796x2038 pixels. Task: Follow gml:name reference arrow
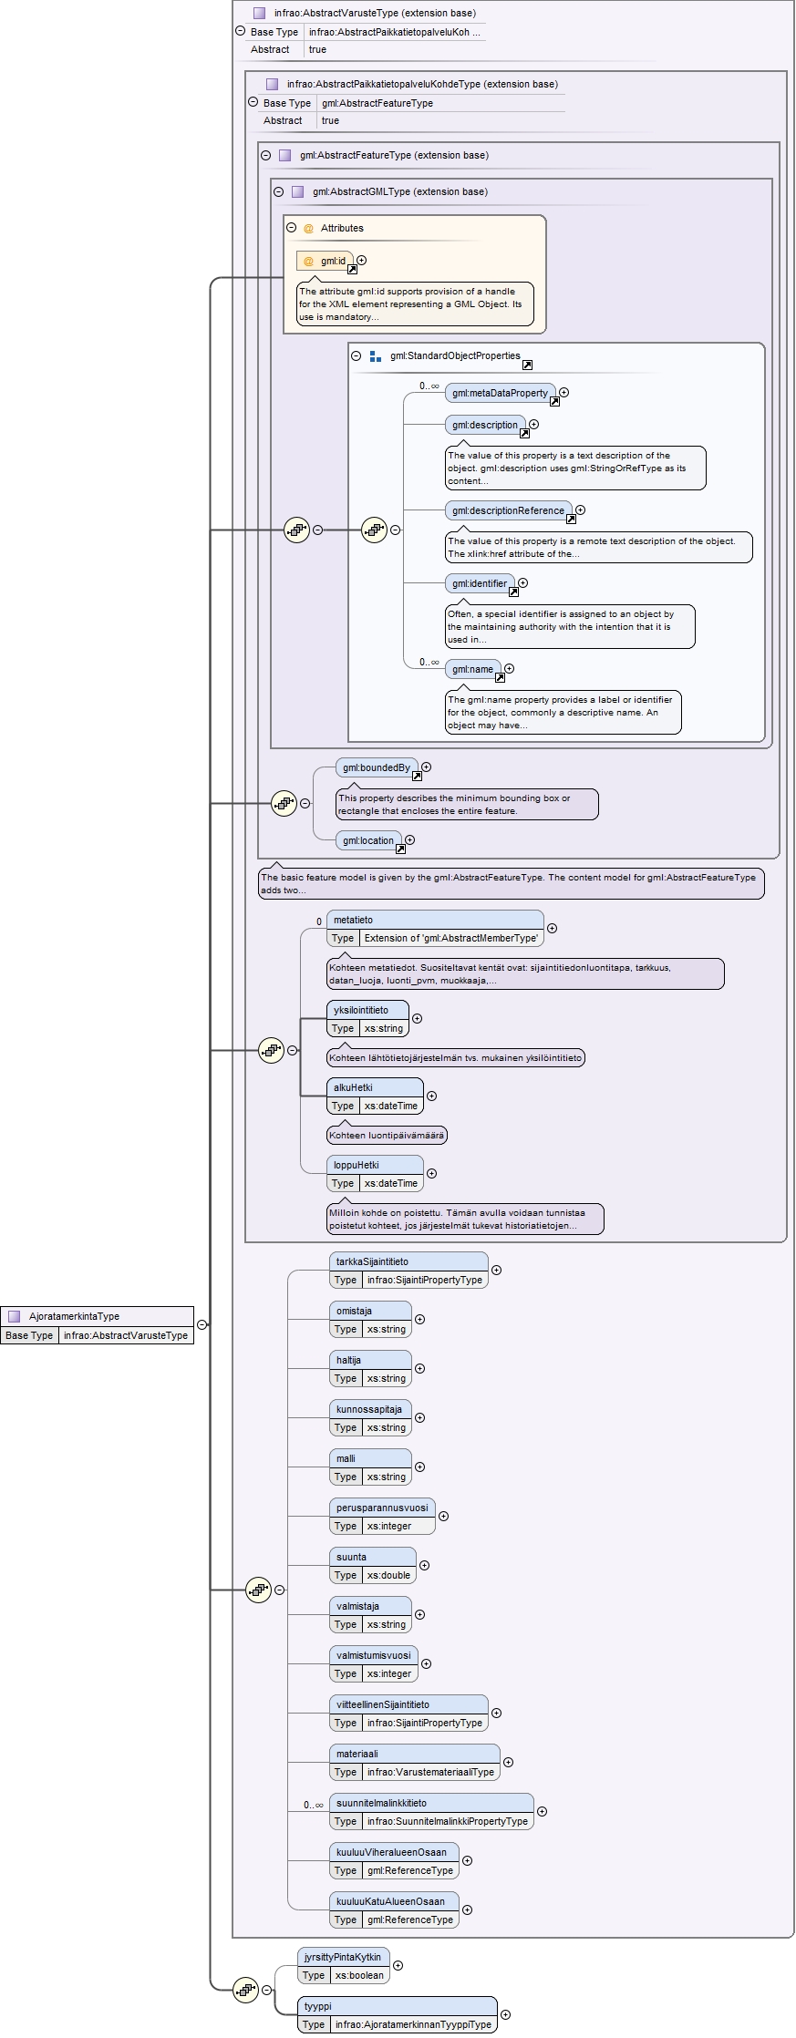click(x=500, y=677)
